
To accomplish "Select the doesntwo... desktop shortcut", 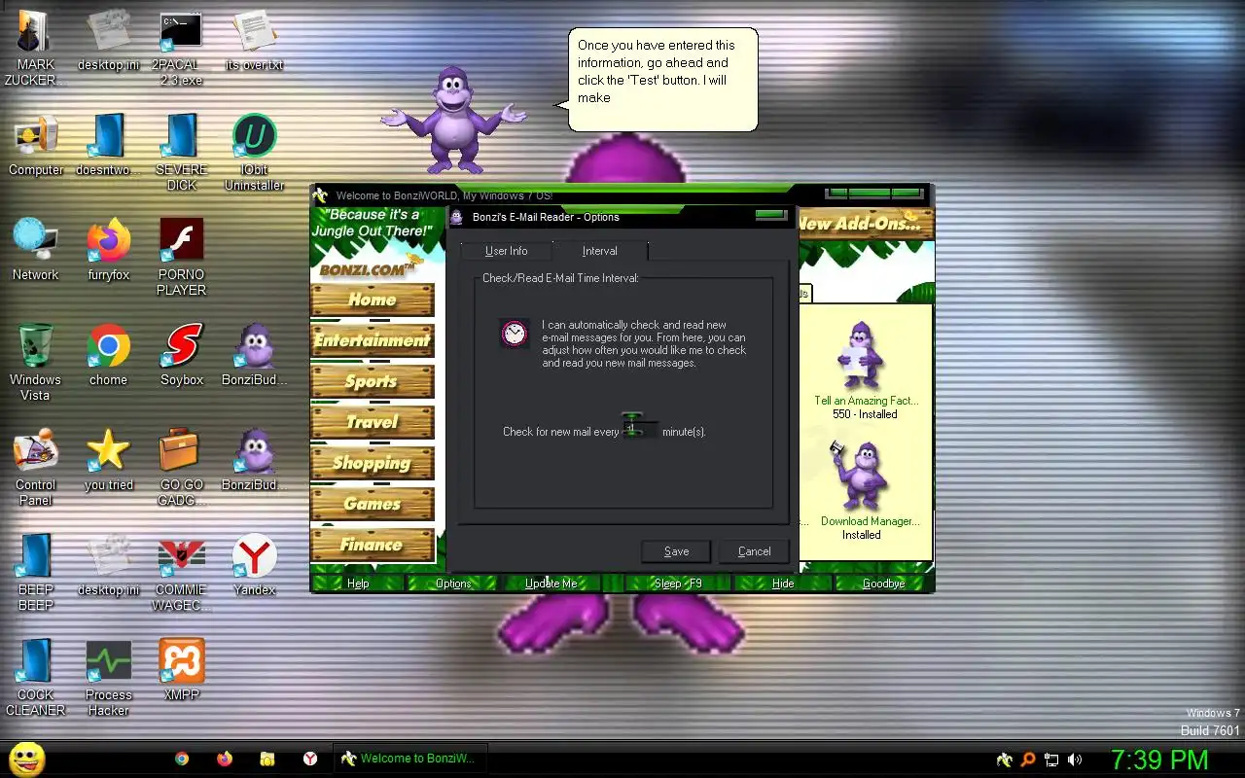I will (109, 146).
